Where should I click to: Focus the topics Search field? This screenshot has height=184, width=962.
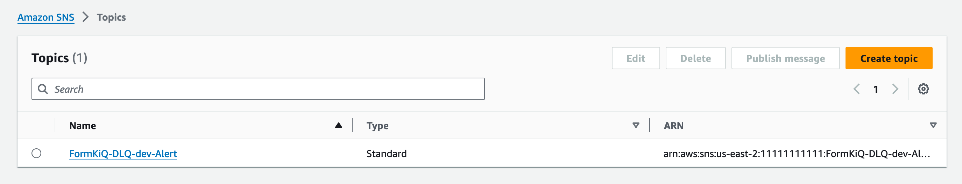tap(258, 89)
